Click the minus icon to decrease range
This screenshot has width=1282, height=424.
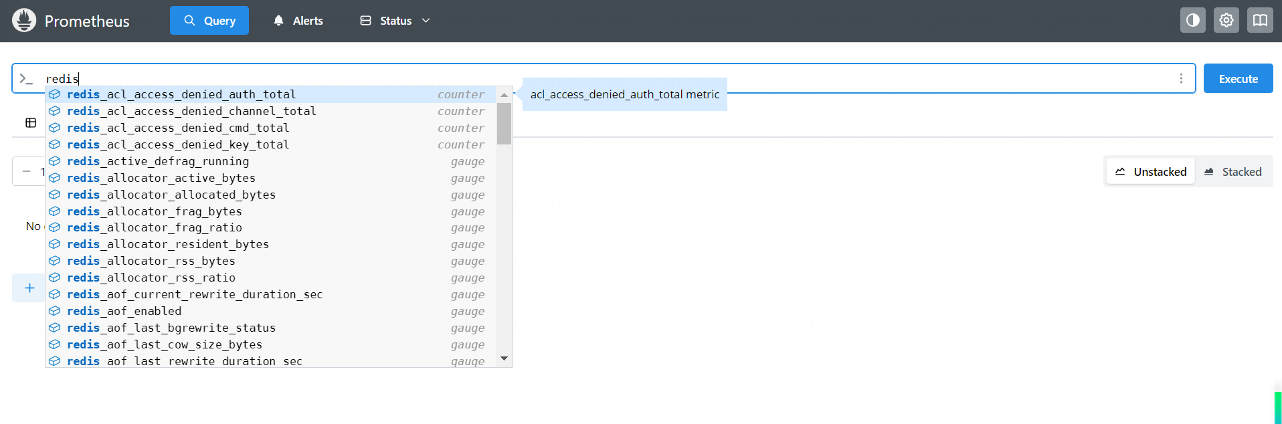(x=27, y=171)
